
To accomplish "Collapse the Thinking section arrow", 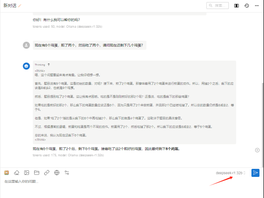I will [49, 65].
